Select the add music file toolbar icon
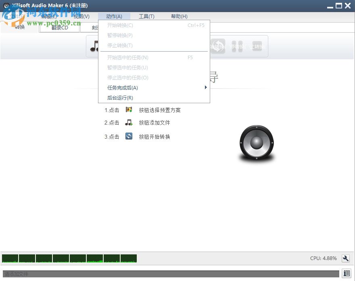Image resolution: width=355 pixels, height=281 pixels. point(95,46)
